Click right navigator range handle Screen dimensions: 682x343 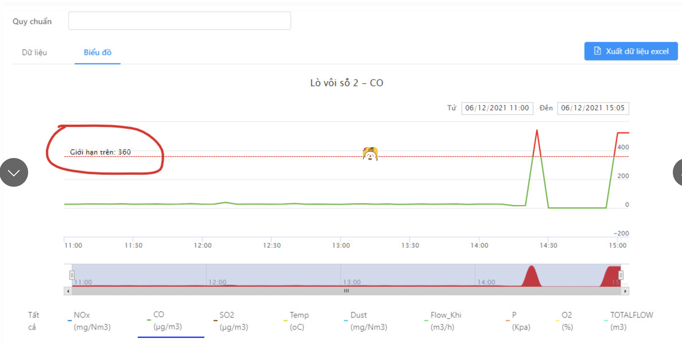[621, 275]
